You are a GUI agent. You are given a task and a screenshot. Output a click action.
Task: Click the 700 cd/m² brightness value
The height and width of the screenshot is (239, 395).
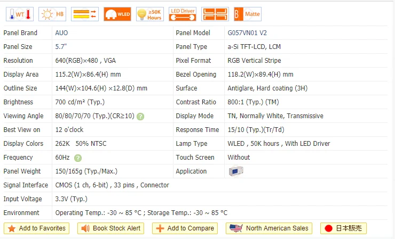coord(80,102)
